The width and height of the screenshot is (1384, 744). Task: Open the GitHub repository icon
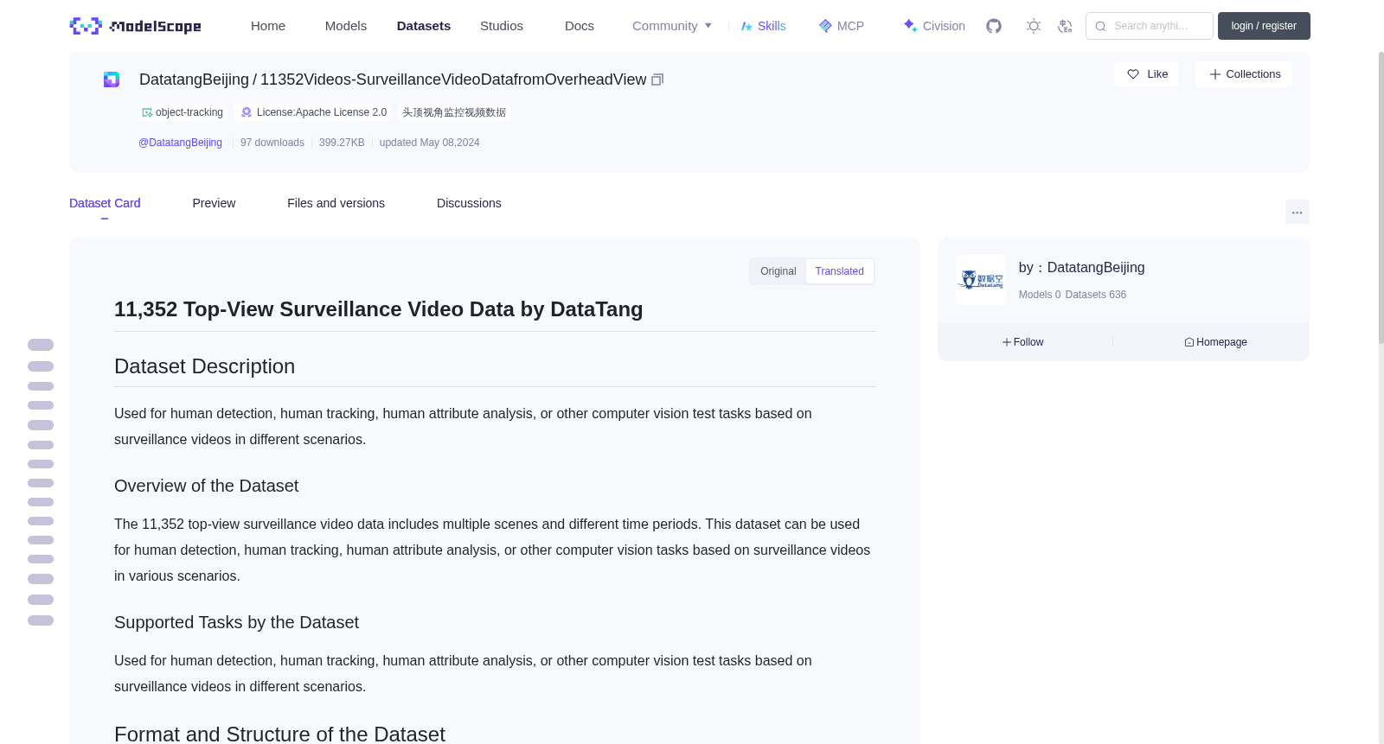click(994, 26)
